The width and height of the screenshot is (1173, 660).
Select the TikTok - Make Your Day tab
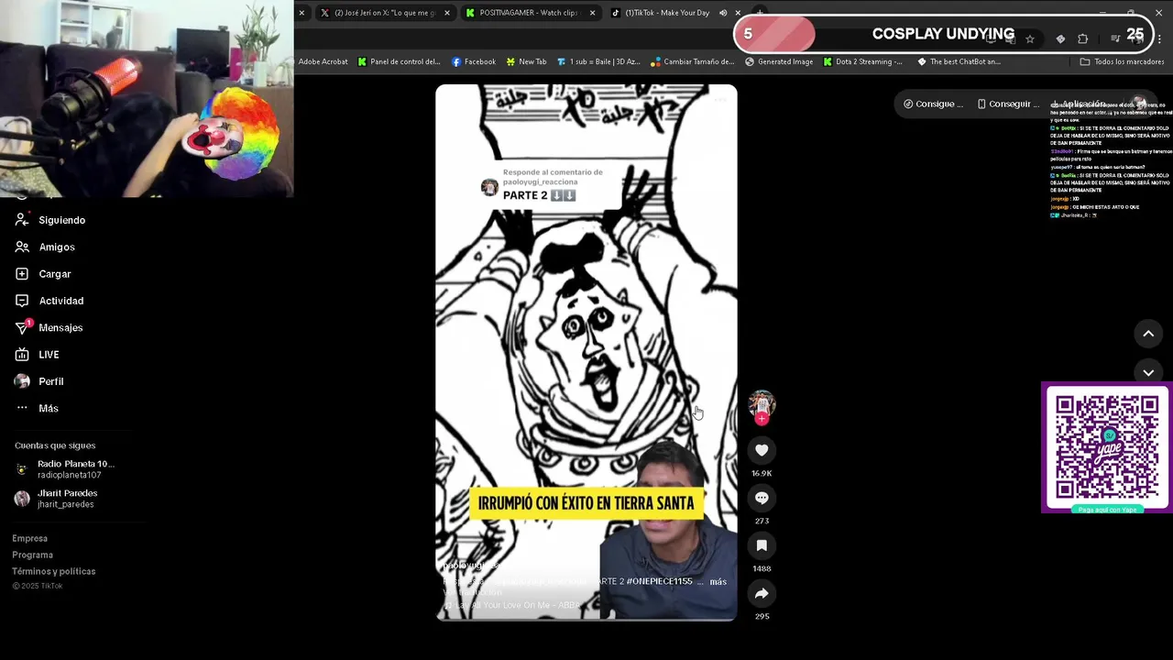point(667,13)
